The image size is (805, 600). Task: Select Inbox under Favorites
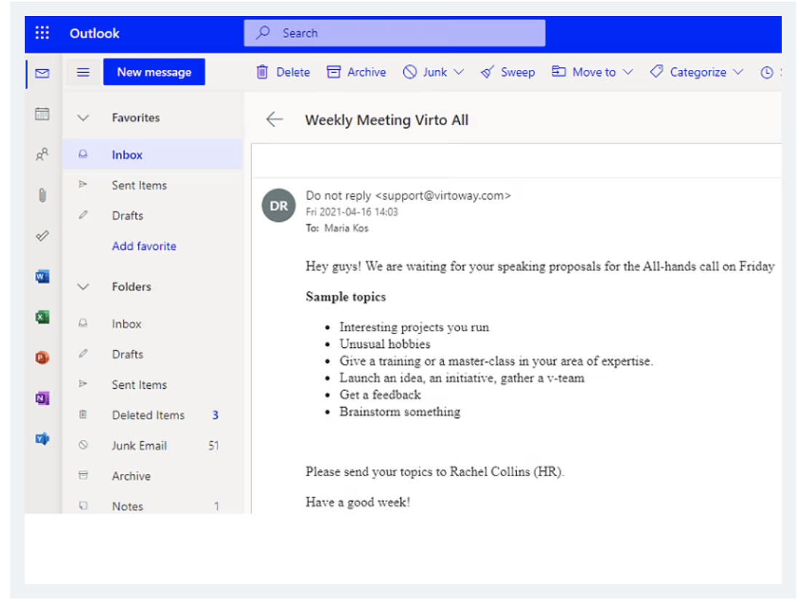pyautogui.click(x=152, y=154)
